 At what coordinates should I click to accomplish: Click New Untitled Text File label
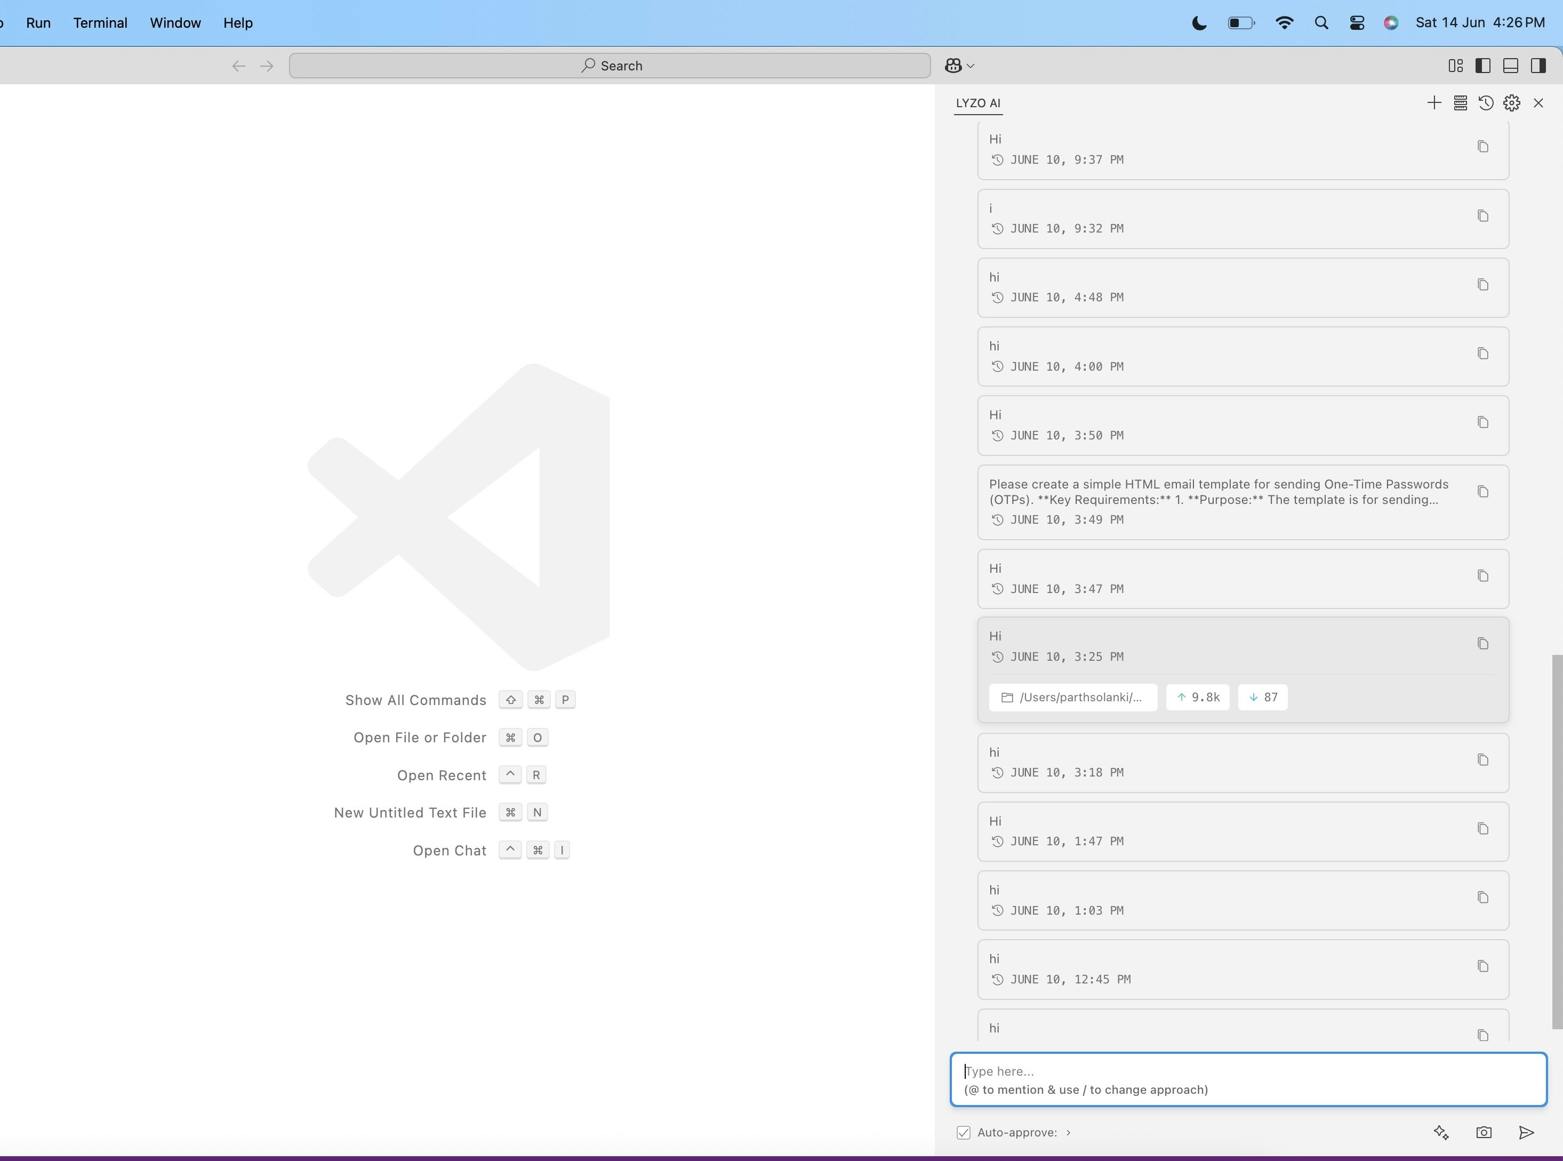[410, 812]
